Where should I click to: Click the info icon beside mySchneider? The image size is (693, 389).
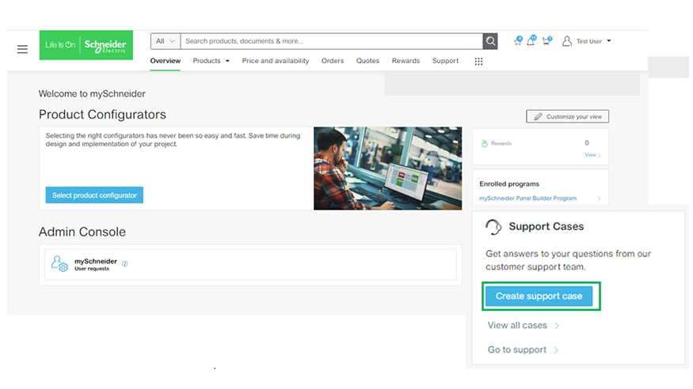125,264
